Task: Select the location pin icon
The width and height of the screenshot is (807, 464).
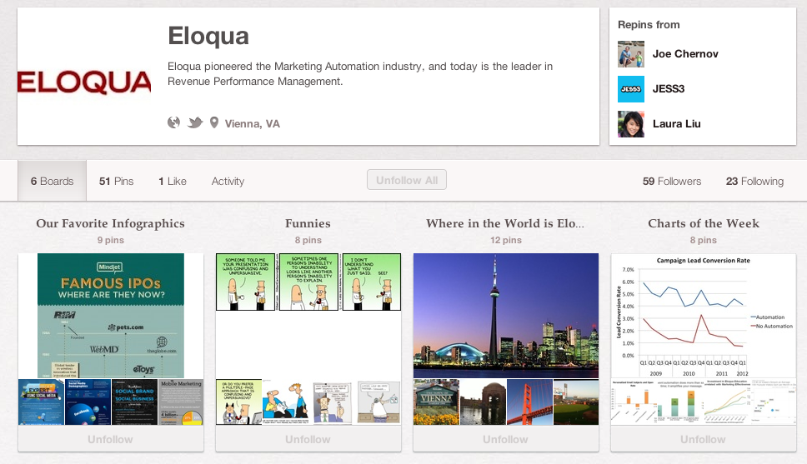Action: click(214, 122)
